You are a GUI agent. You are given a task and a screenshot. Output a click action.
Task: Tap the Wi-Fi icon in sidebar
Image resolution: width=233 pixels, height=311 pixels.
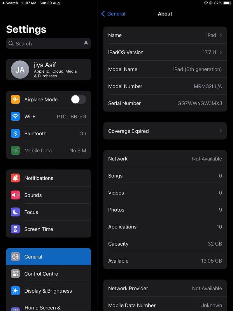point(15,116)
